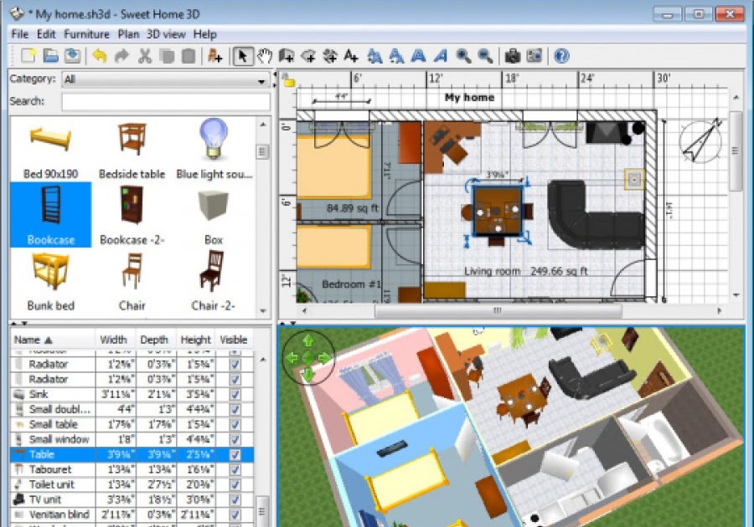Open the Furniture menu
The image size is (754, 527).
(x=86, y=34)
